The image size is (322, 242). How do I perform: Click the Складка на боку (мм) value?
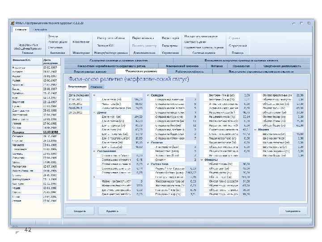tap(191, 125)
